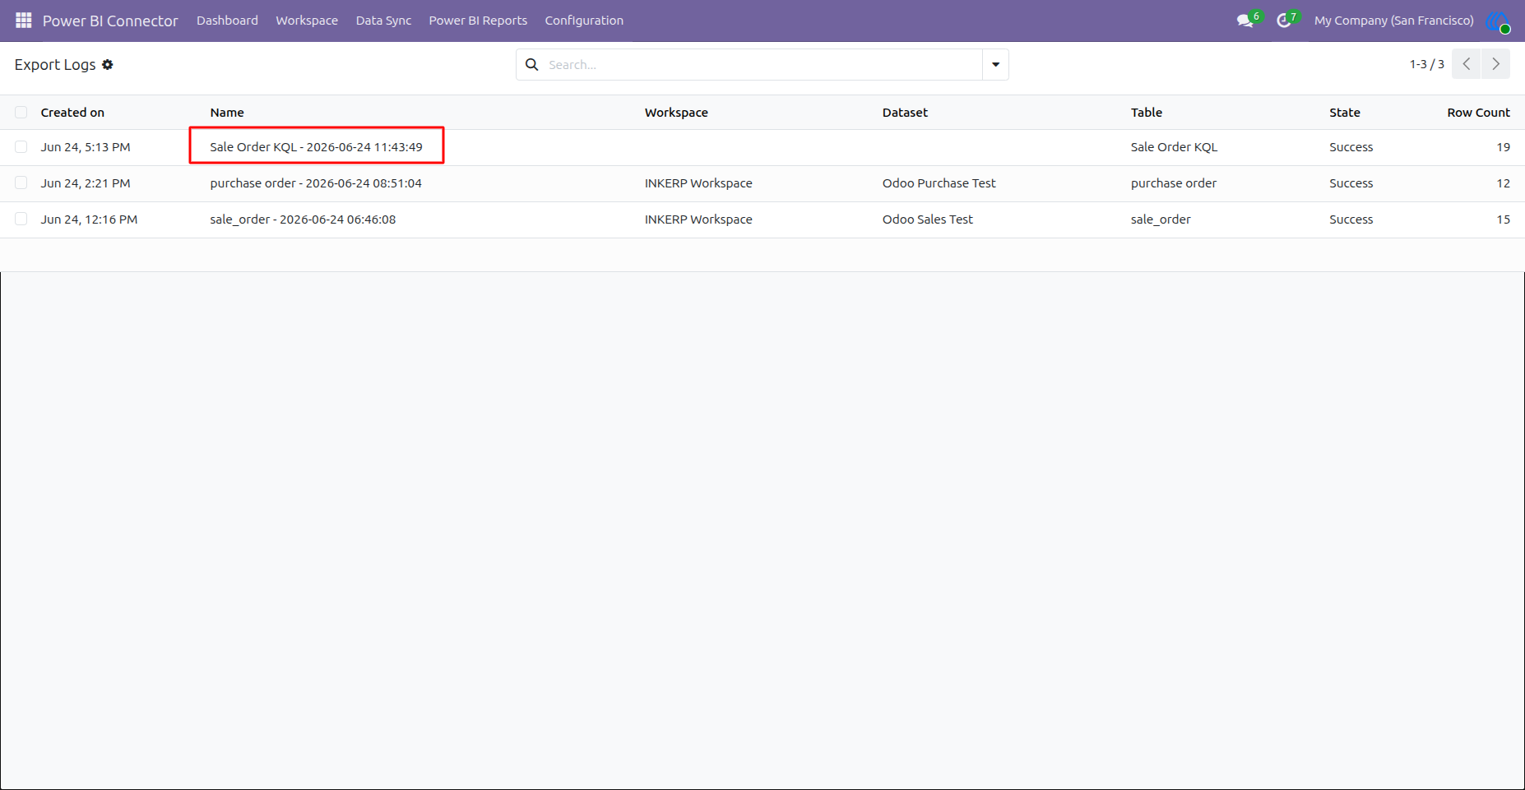
Task: Click the 1-3 / 3 pager counter
Action: coord(1426,64)
